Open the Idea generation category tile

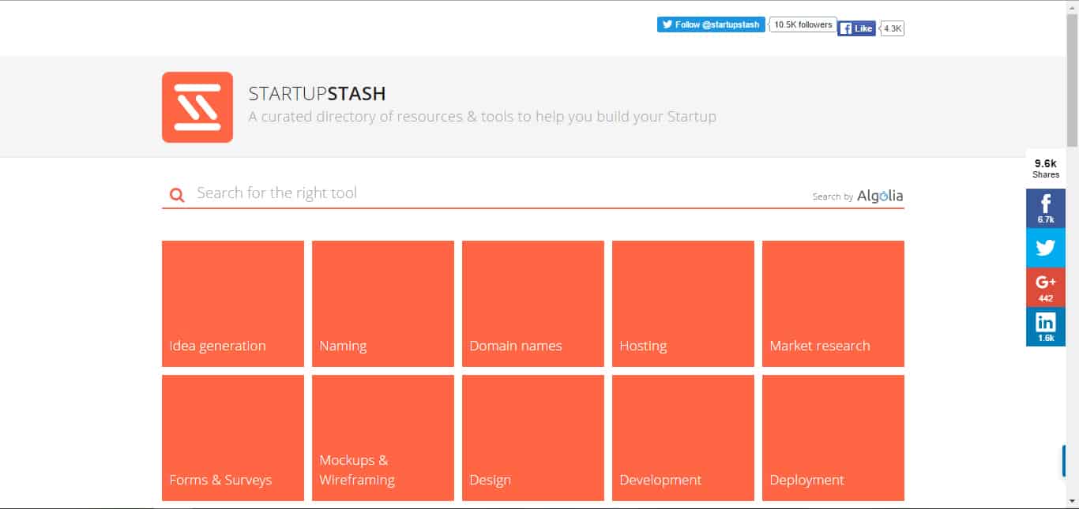pos(232,304)
